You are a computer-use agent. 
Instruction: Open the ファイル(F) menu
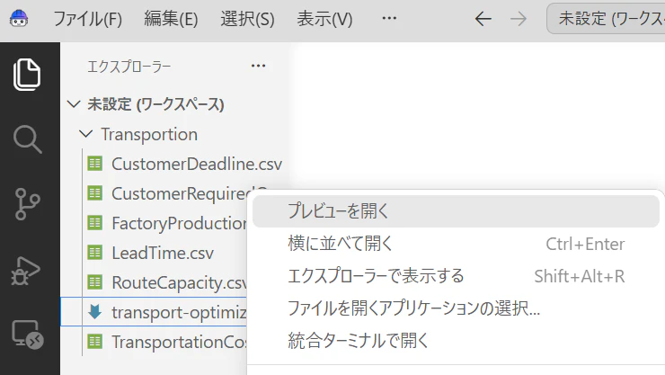pos(88,19)
